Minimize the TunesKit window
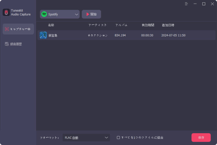 [x=195, y=4]
